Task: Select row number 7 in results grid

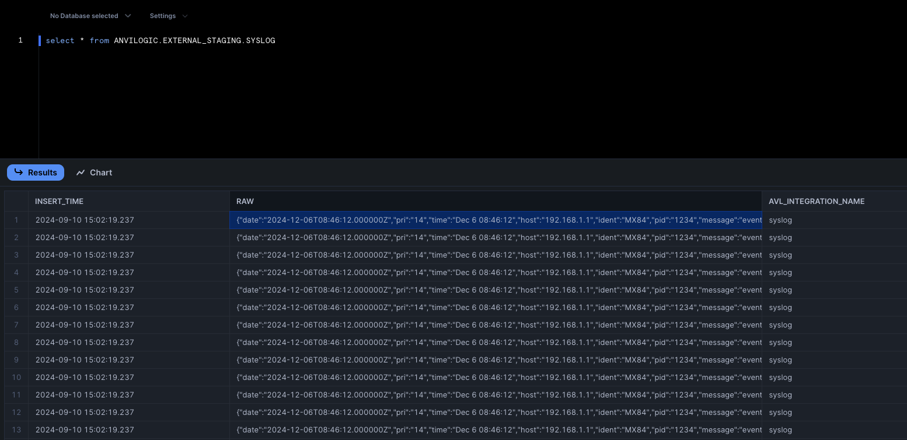Action: (x=16, y=325)
